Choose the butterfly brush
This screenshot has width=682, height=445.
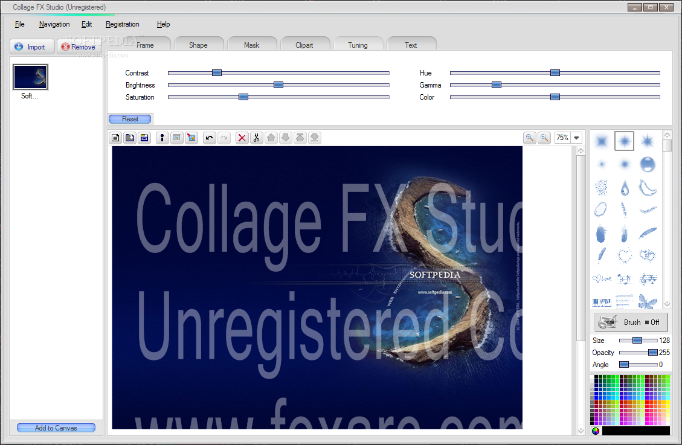click(x=647, y=301)
